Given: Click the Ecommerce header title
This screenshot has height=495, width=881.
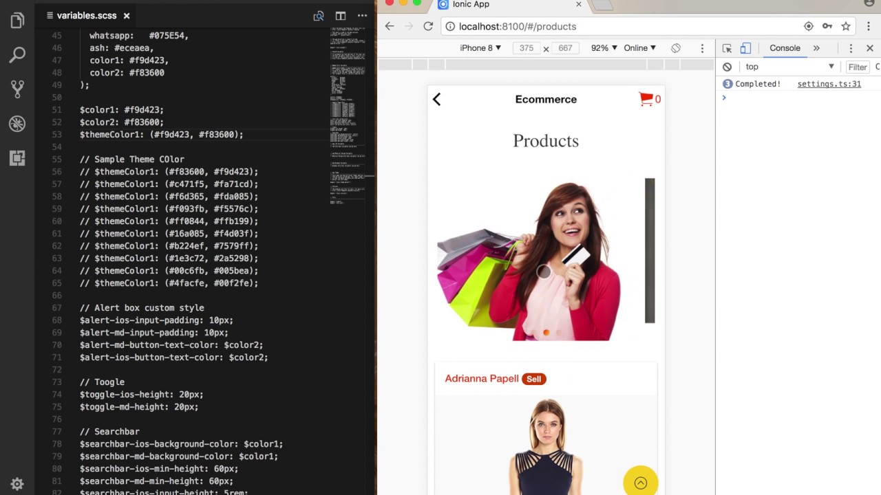Looking at the screenshot, I should click(x=546, y=99).
